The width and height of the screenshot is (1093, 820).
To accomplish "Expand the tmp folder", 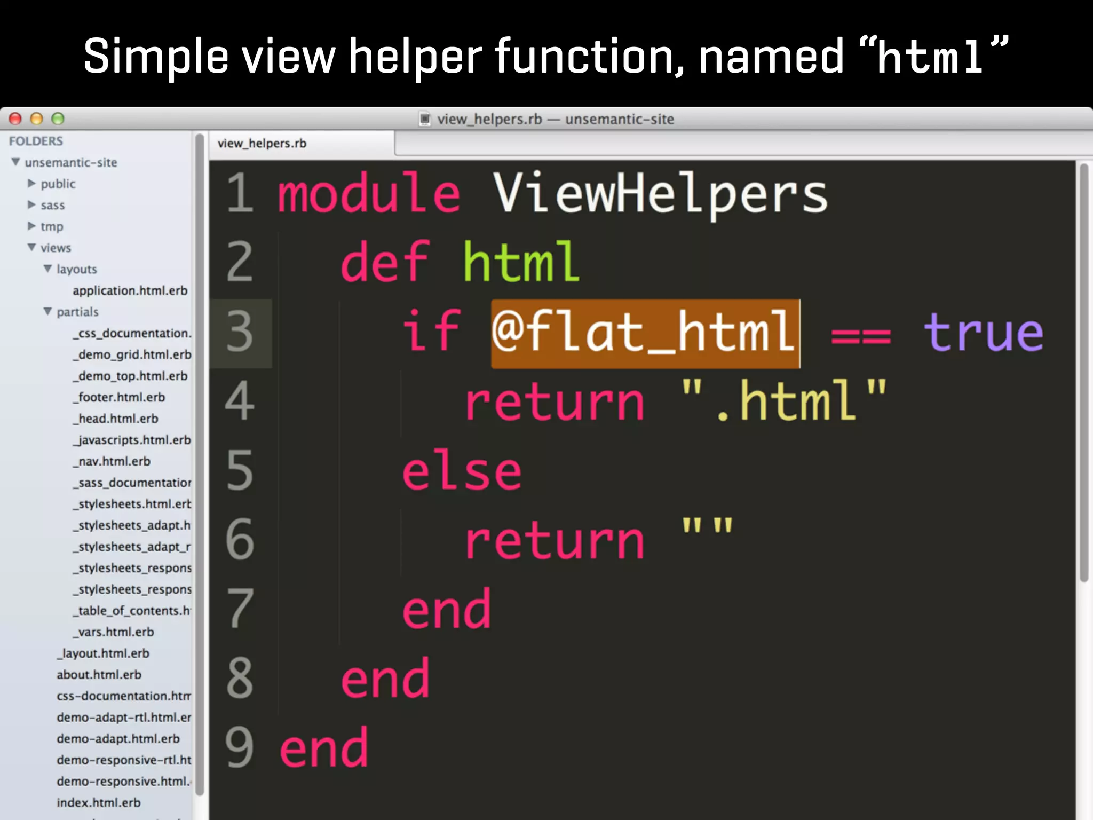I will pos(31,226).
